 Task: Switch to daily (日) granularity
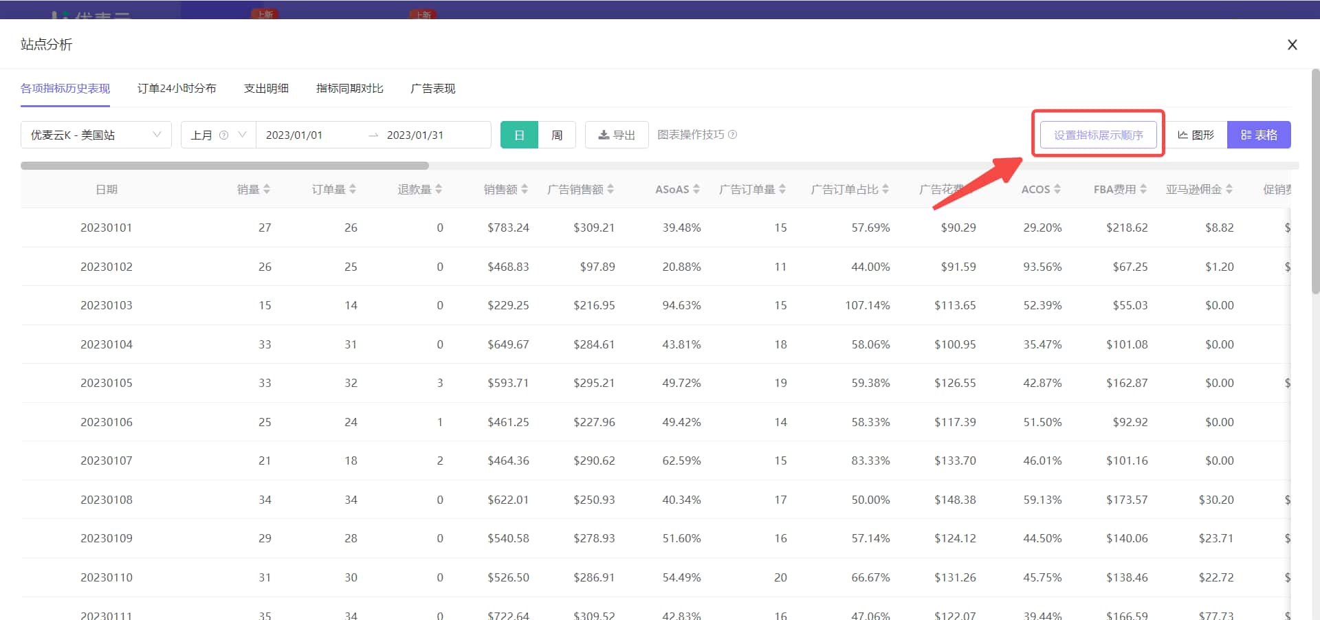point(519,135)
